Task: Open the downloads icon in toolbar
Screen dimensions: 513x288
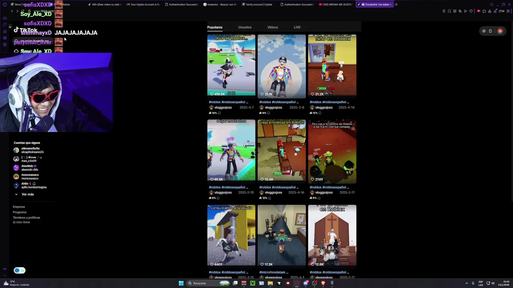Action: click(495, 11)
